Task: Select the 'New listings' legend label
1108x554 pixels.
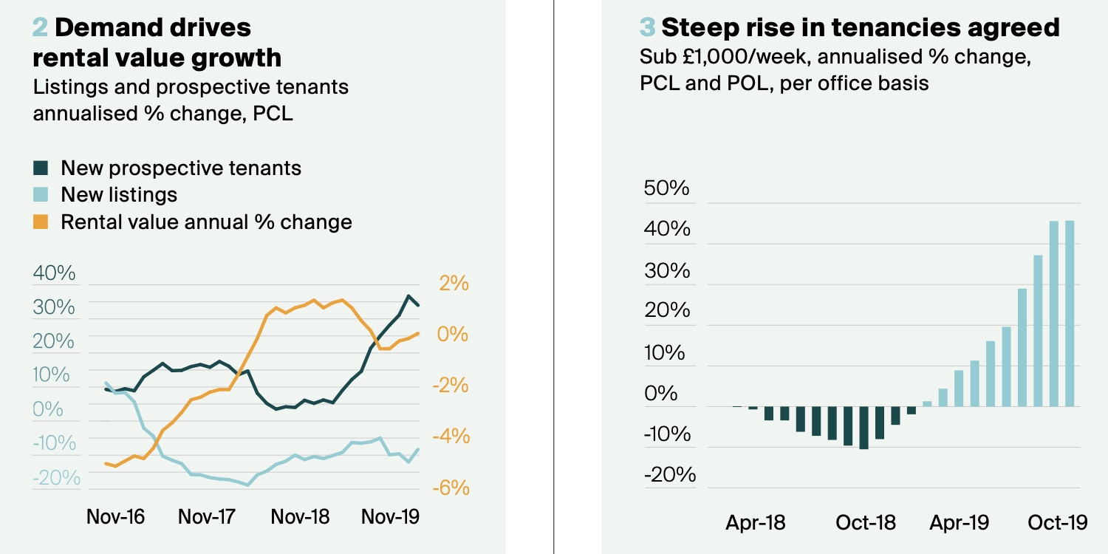Action: coord(119,195)
